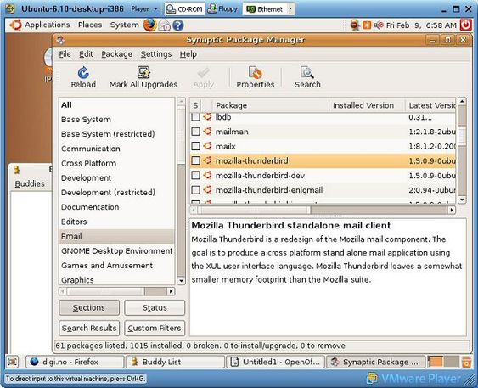Select the Communication section in list
The height and width of the screenshot is (388, 478).
(x=91, y=149)
